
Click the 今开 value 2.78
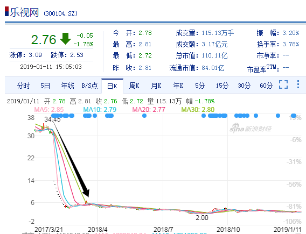click(145, 33)
